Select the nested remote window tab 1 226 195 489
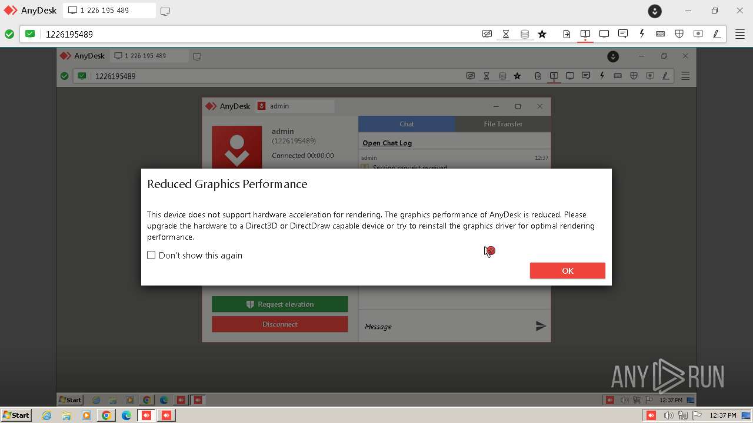753x423 pixels. pyautogui.click(x=149, y=56)
